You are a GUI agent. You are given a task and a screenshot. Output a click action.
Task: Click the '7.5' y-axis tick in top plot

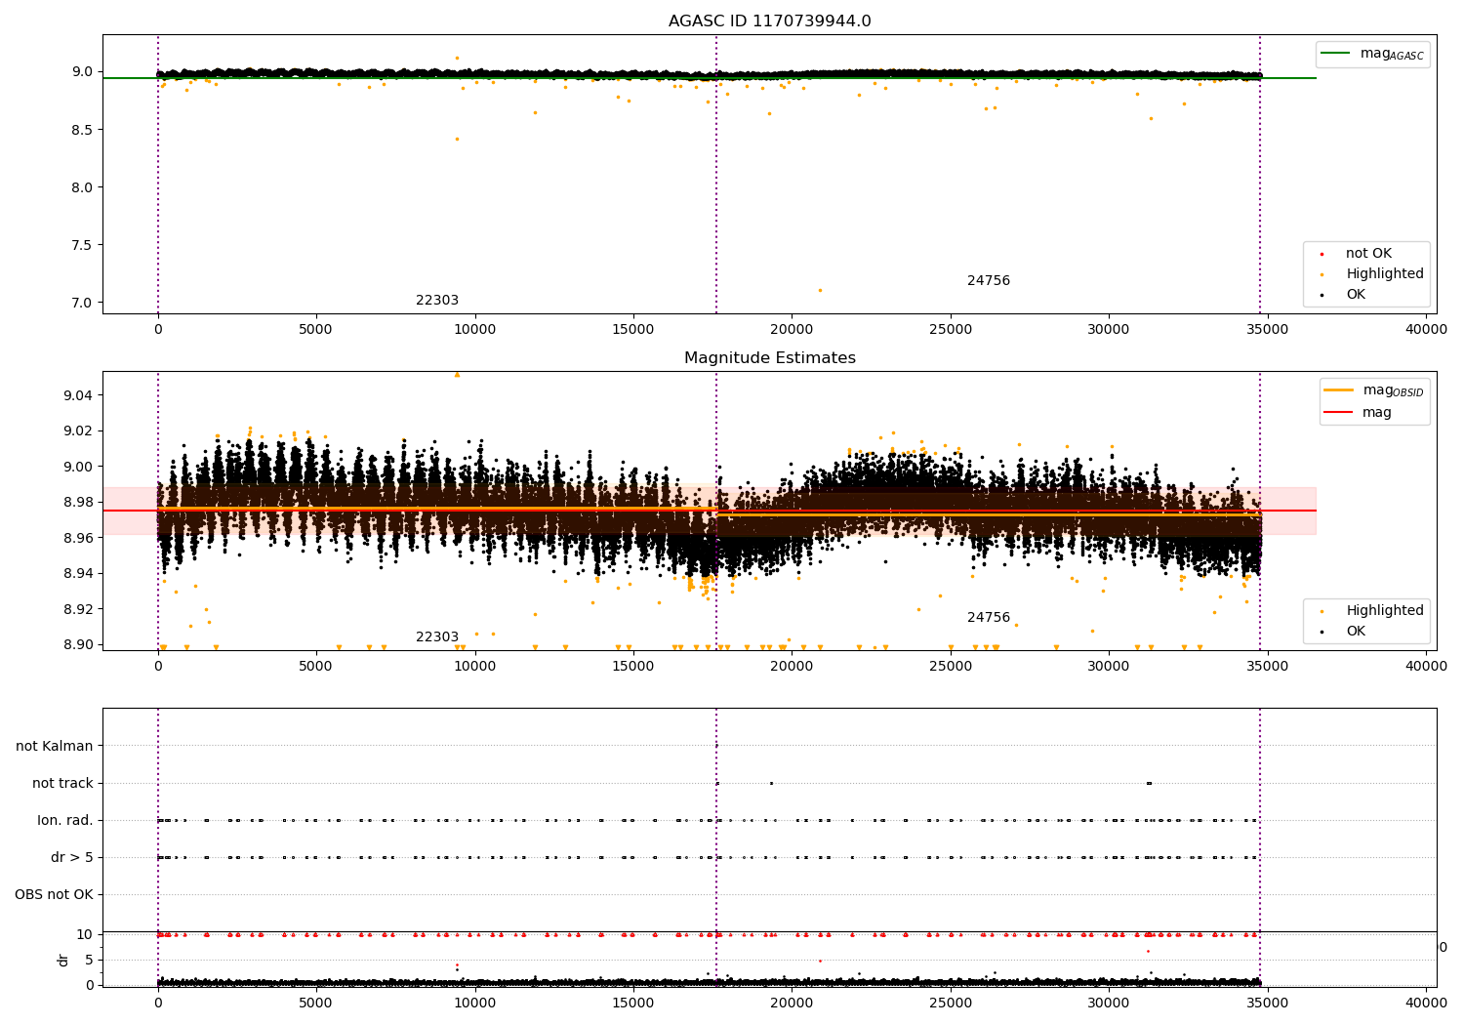pos(80,245)
